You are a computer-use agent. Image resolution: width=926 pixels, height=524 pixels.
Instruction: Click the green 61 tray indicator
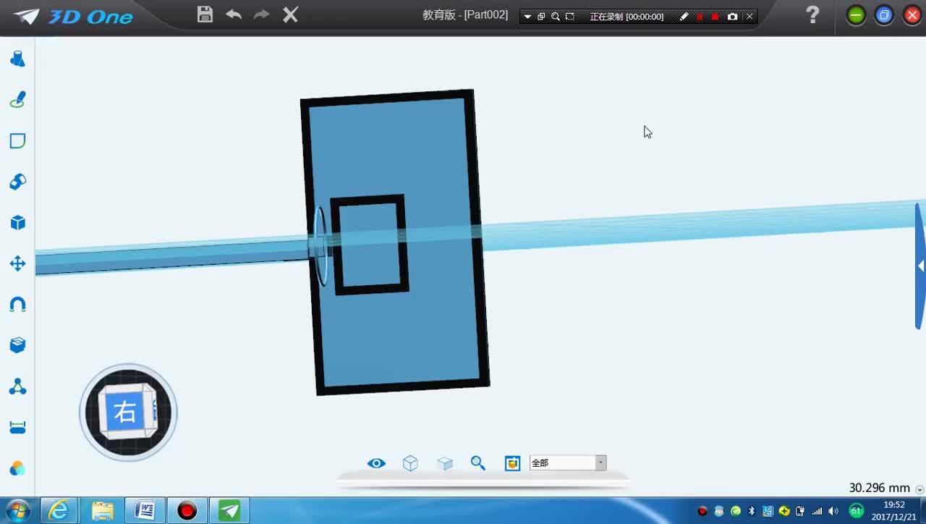point(856,511)
